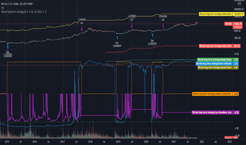Click 2016 on the time axis
The width and height of the screenshot is (246, 145).
click(x=35, y=142)
